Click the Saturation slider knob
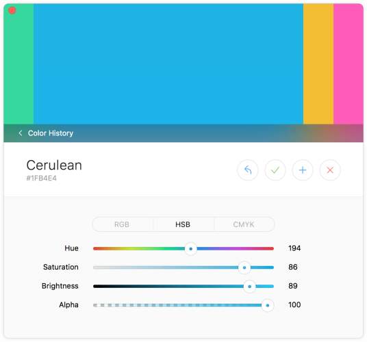Viewport: 367px width, 342px height. pos(244,267)
